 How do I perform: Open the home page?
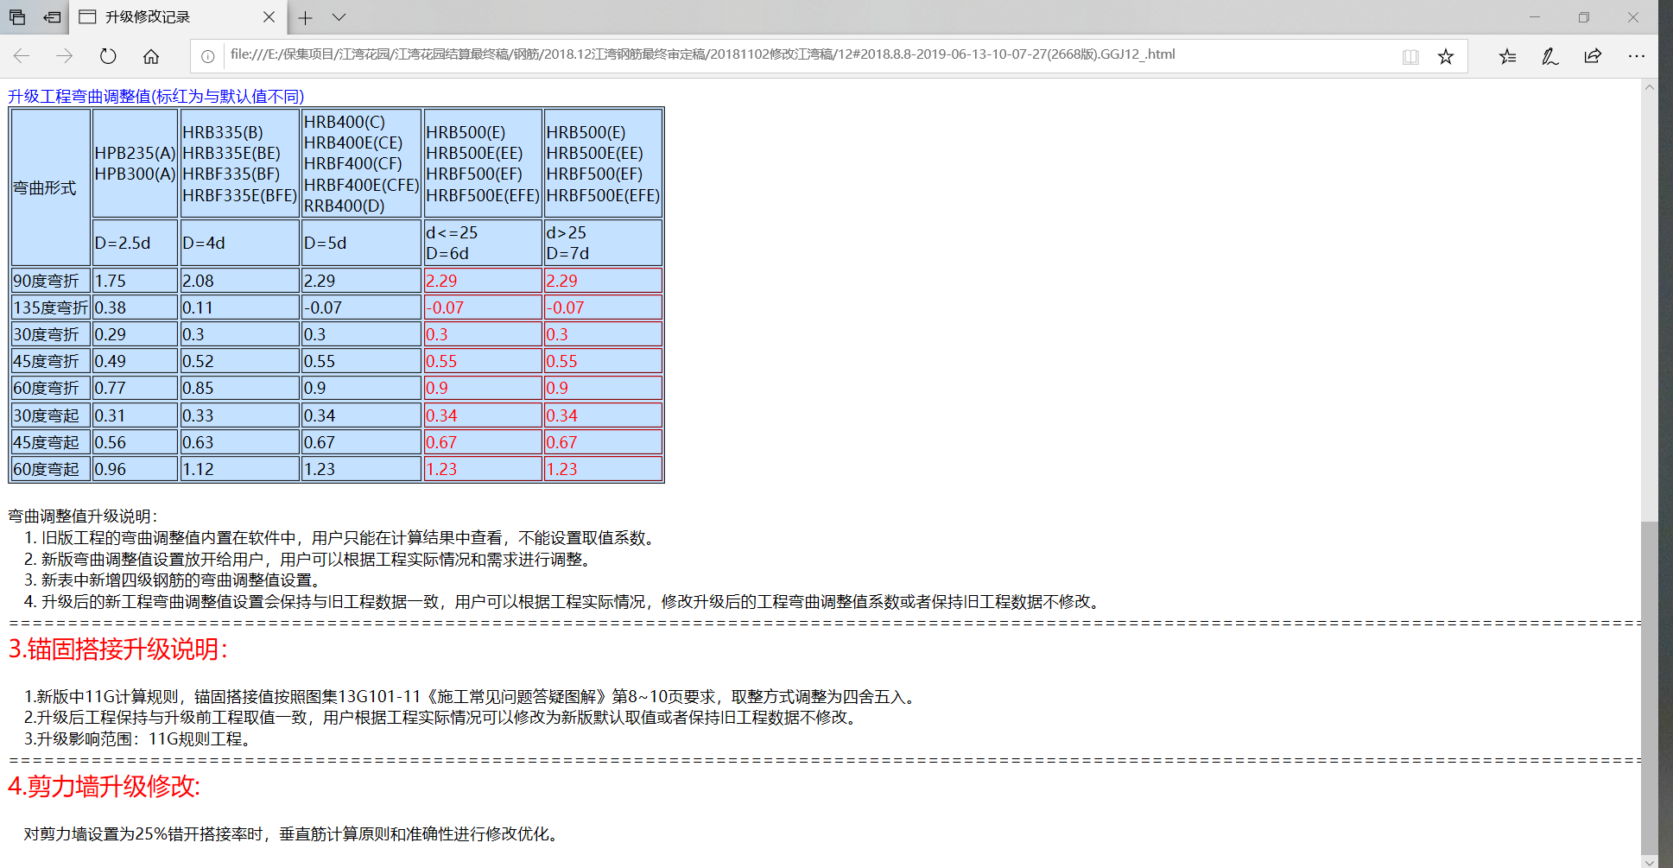(x=151, y=56)
